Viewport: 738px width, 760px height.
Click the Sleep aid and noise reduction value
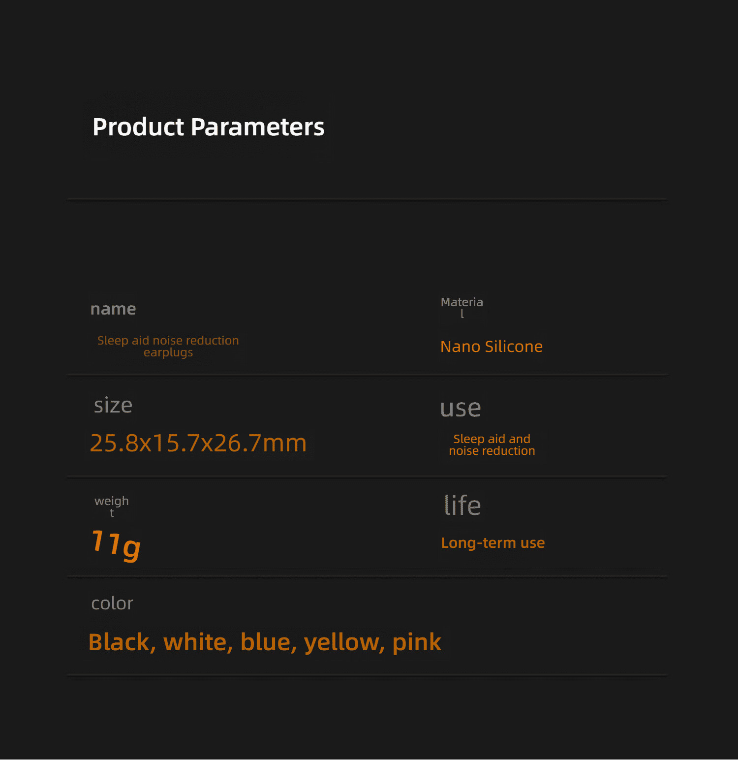(492, 445)
